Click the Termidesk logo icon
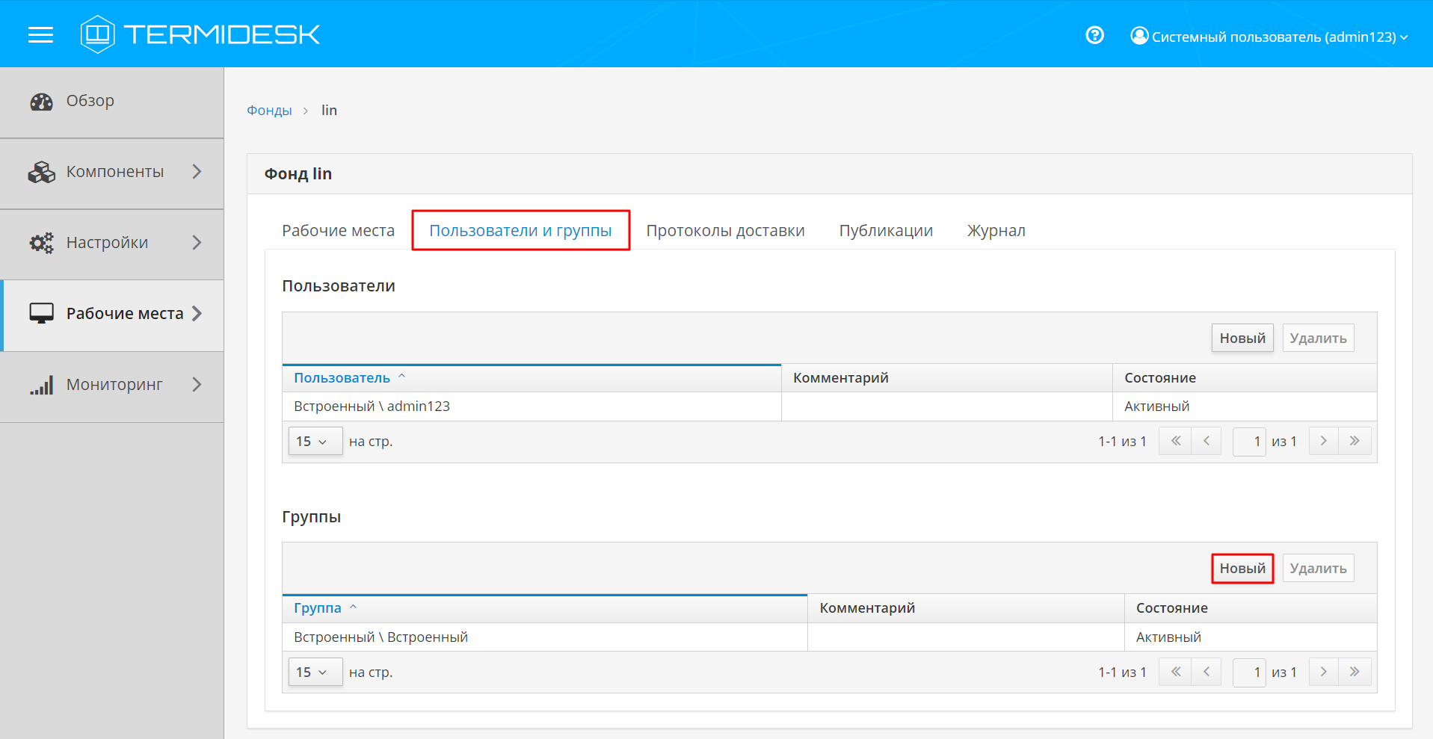Viewport: 1433px width, 739px height. pos(97,34)
